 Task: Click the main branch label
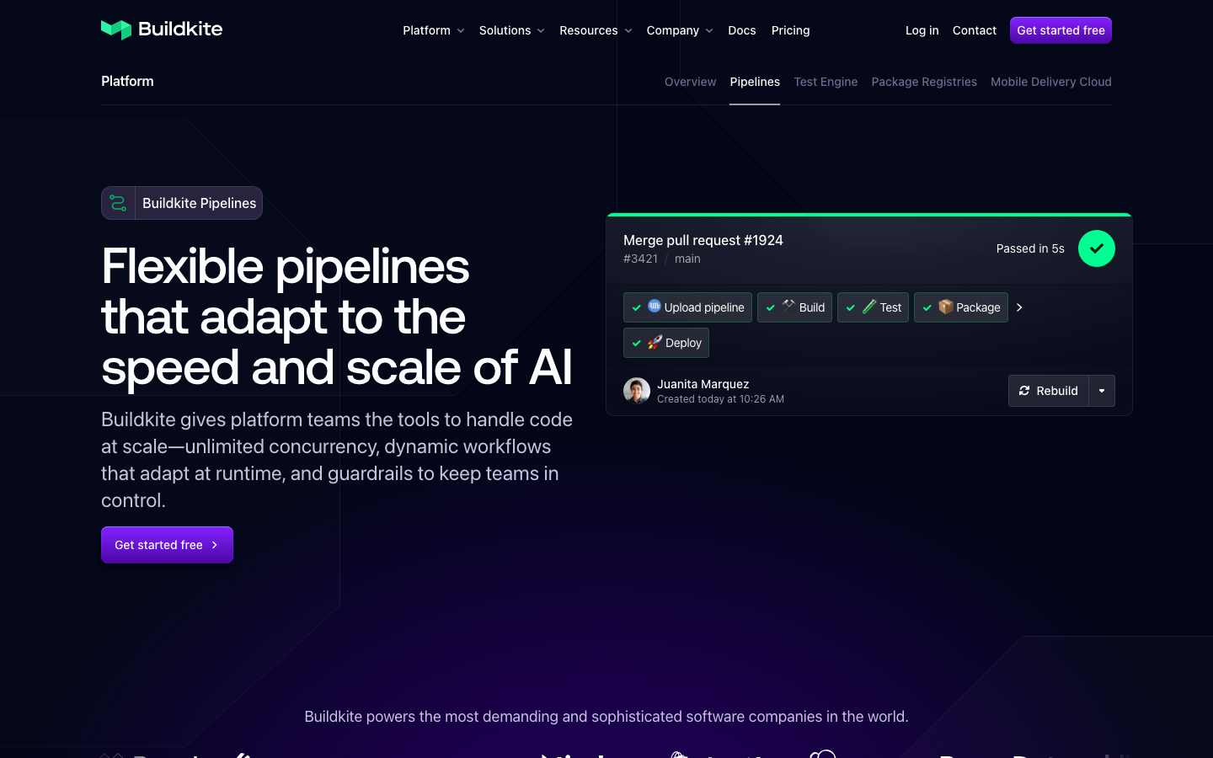(x=687, y=259)
